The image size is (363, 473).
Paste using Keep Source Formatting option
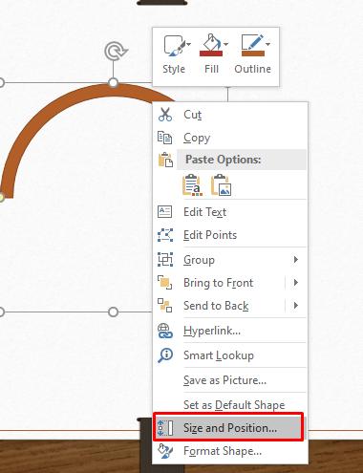click(x=192, y=184)
